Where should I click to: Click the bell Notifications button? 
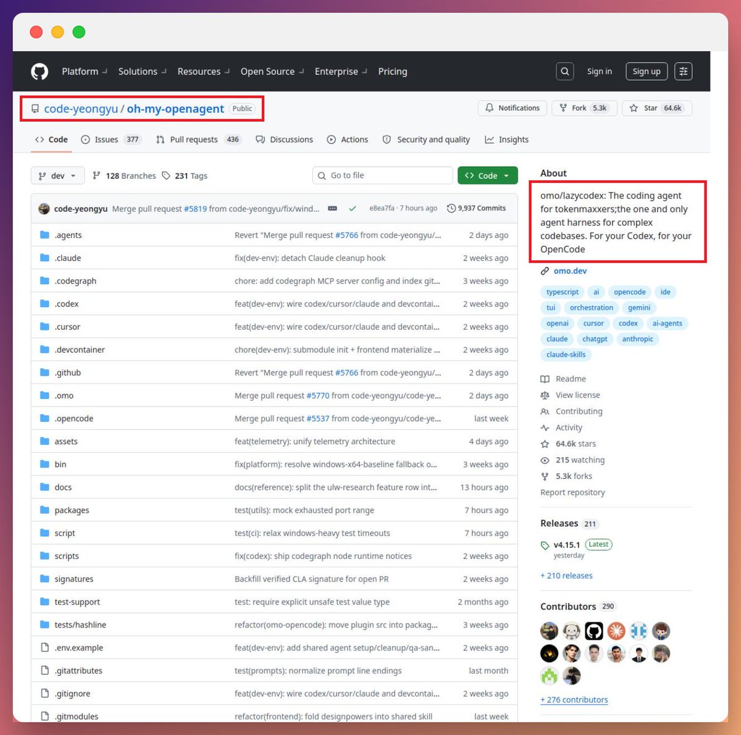pyautogui.click(x=513, y=108)
